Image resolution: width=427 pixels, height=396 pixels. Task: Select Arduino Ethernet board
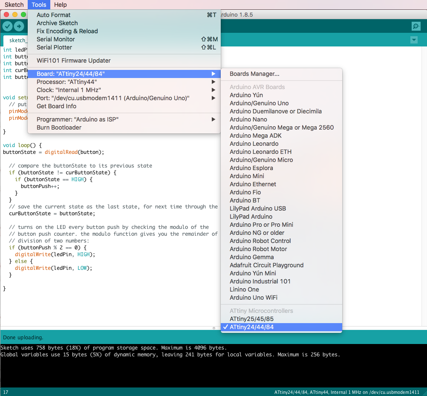tap(281, 184)
